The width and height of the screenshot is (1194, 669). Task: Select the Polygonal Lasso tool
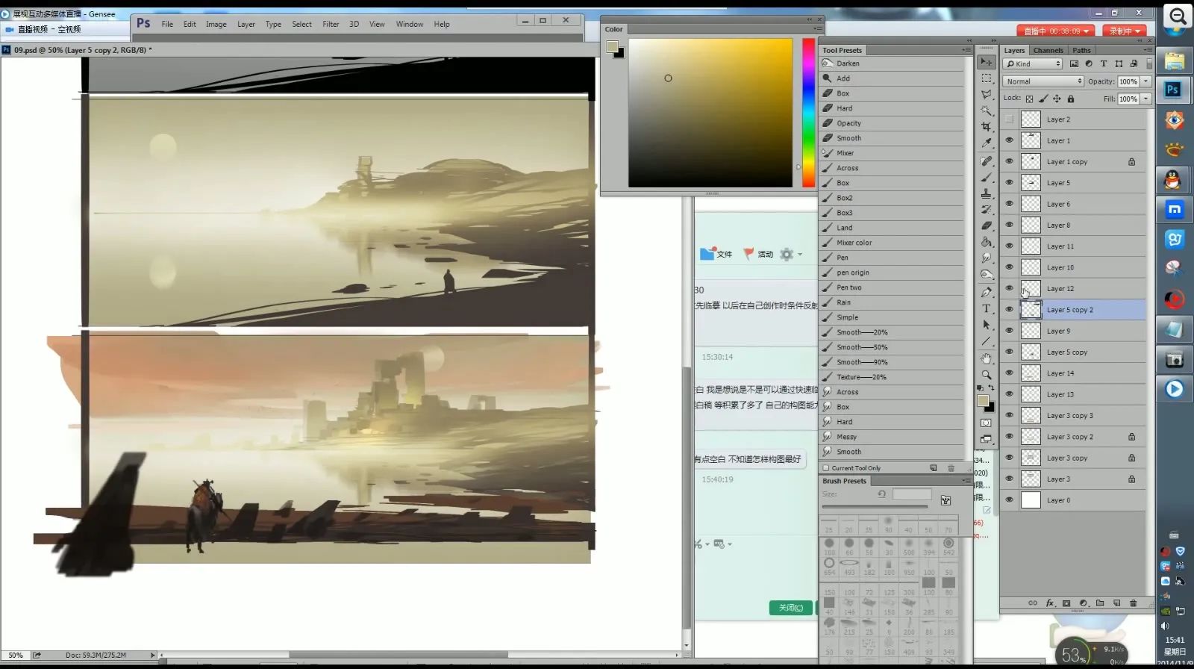click(986, 95)
